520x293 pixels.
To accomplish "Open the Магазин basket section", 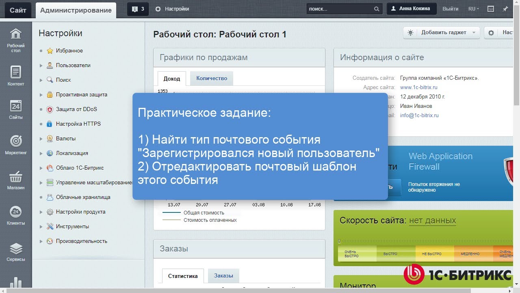I will pyautogui.click(x=16, y=180).
